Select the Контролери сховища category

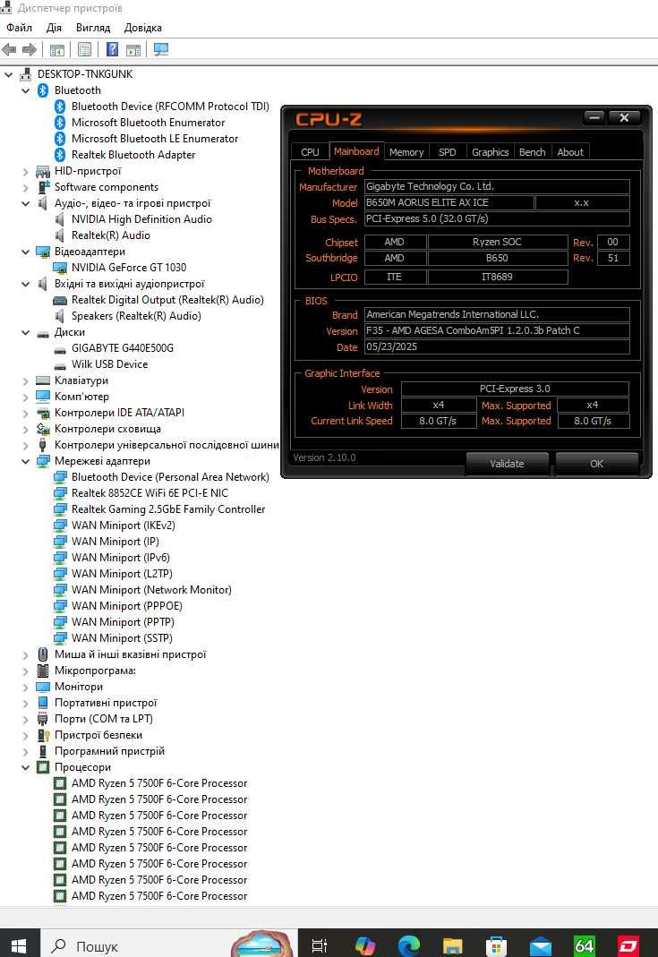click(107, 429)
